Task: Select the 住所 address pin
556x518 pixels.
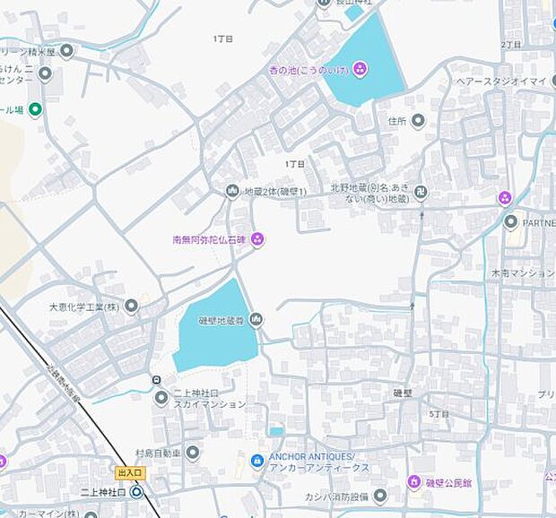Action: 417,120
